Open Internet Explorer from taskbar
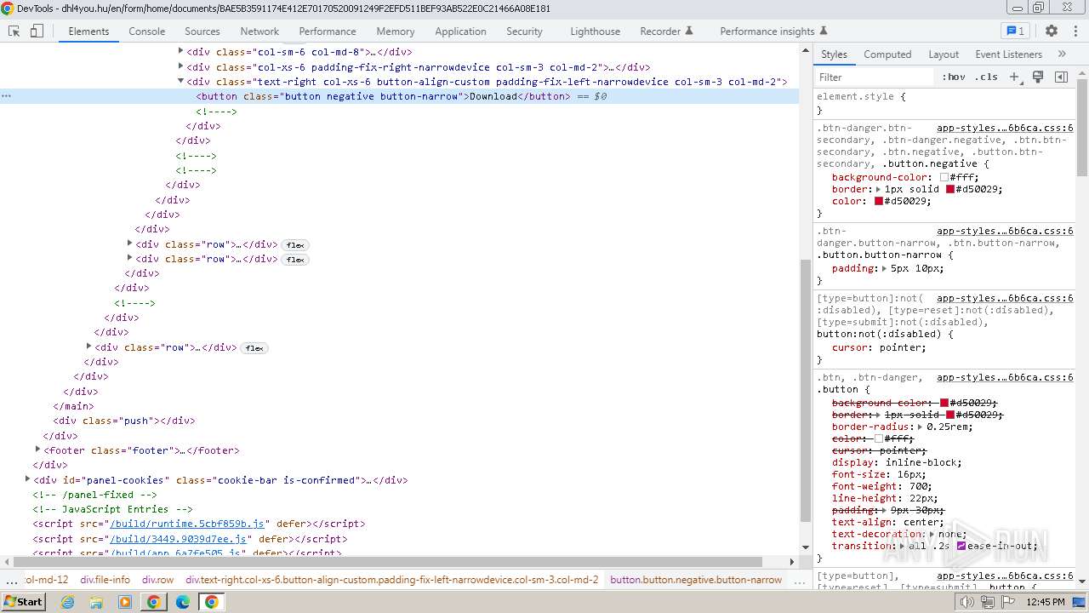The height and width of the screenshot is (613, 1089). click(68, 602)
